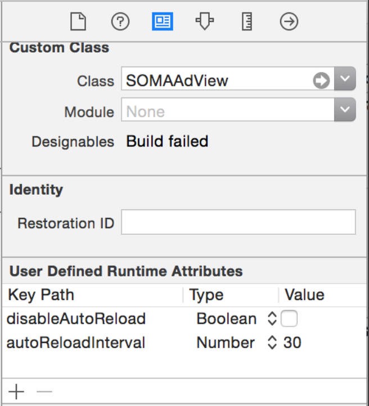Show the Connections inspector arrow icon
Screen dimensions: 369x406
click(289, 21)
